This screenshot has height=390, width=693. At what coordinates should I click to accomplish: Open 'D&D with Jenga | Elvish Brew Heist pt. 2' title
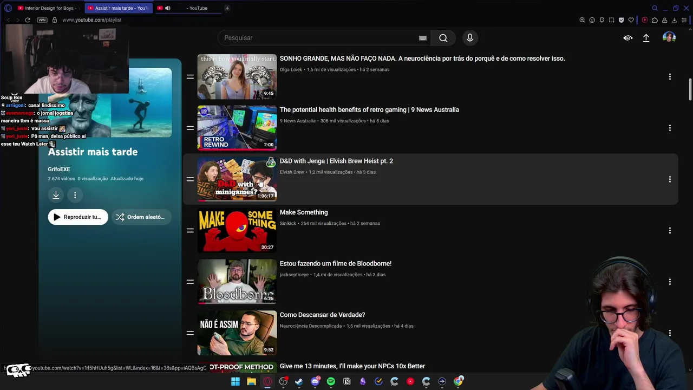[x=336, y=161]
